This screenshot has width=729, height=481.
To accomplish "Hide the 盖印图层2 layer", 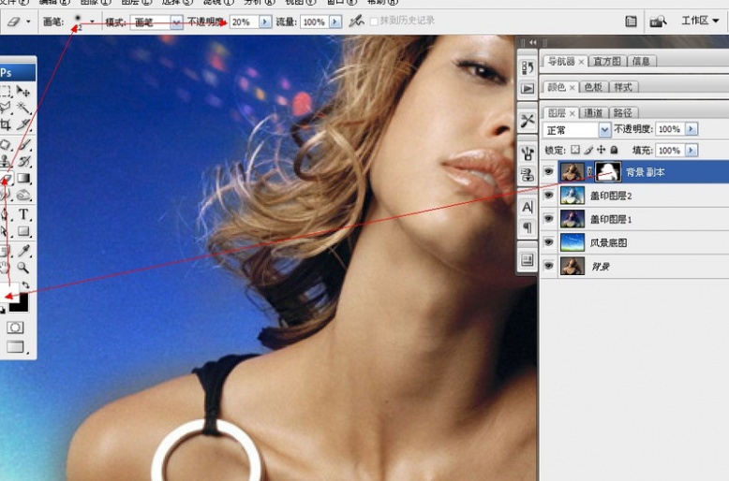I will pyautogui.click(x=548, y=195).
